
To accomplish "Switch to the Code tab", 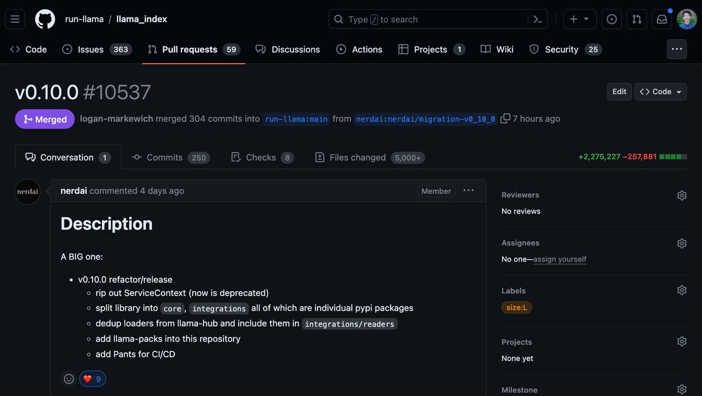I will [x=29, y=50].
